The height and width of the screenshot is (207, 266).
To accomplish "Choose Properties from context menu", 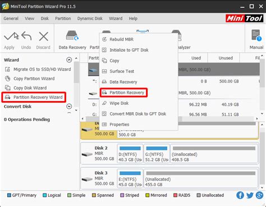I will 139,125.
